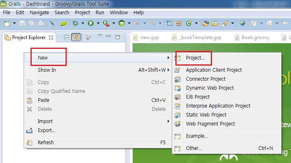The width and height of the screenshot is (291, 163).
Task: Open the Run dropdown arrow
Action: tap(98, 23)
